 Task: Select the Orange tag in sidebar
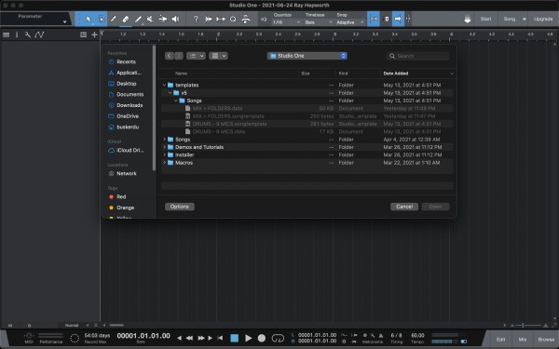coord(125,208)
